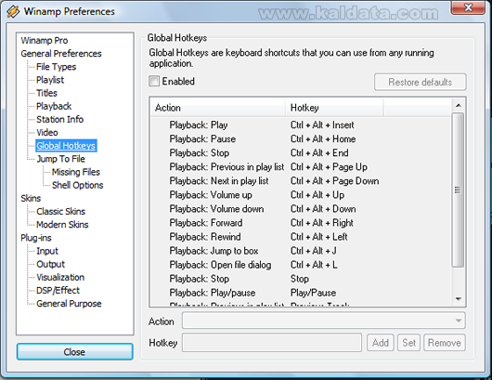Click the Set hotkey button
Screen dimensions: 492x380
[x=408, y=343]
